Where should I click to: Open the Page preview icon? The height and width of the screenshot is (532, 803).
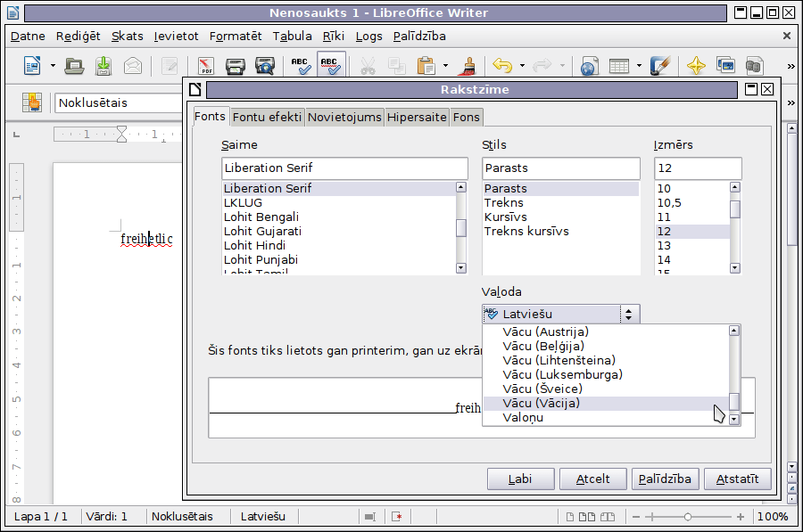point(265,65)
